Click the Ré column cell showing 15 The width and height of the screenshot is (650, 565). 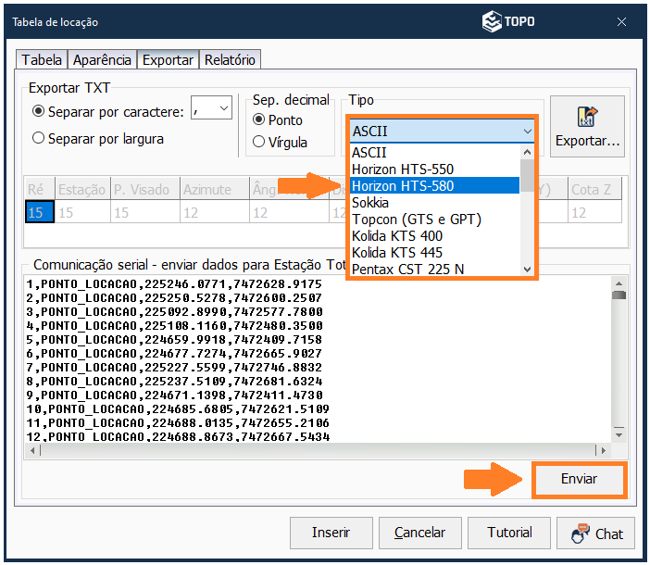coord(36,212)
